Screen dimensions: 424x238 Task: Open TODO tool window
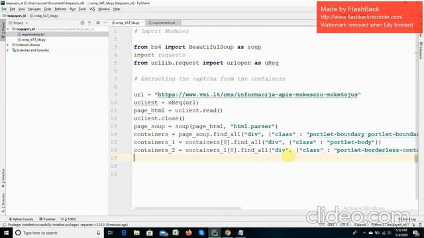(x=68, y=219)
